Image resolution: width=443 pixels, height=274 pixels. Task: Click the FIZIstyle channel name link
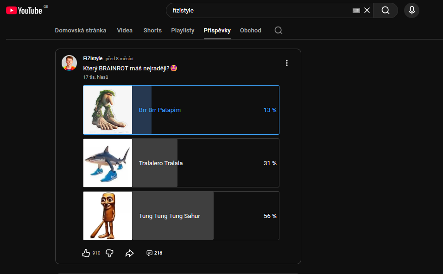pyautogui.click(x=93, y=58)
